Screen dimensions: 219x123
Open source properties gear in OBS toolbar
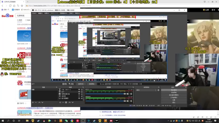pos(65,84)
